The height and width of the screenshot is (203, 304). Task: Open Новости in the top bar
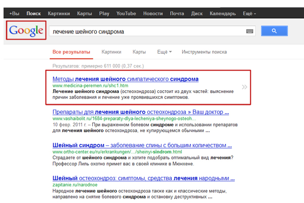153,14
